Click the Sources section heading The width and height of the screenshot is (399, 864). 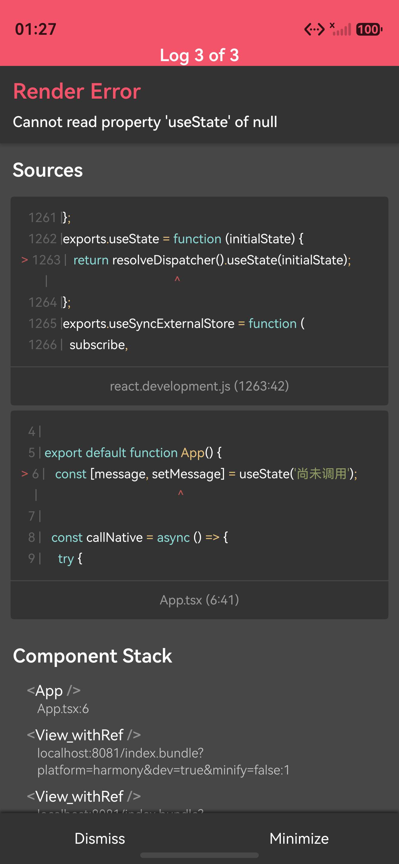[x=47, y=170]
